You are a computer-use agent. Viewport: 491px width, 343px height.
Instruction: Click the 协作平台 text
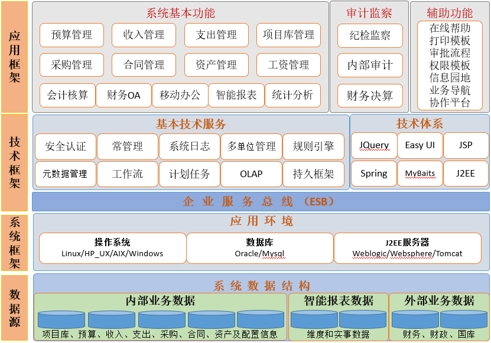click(x=450, y=102)
